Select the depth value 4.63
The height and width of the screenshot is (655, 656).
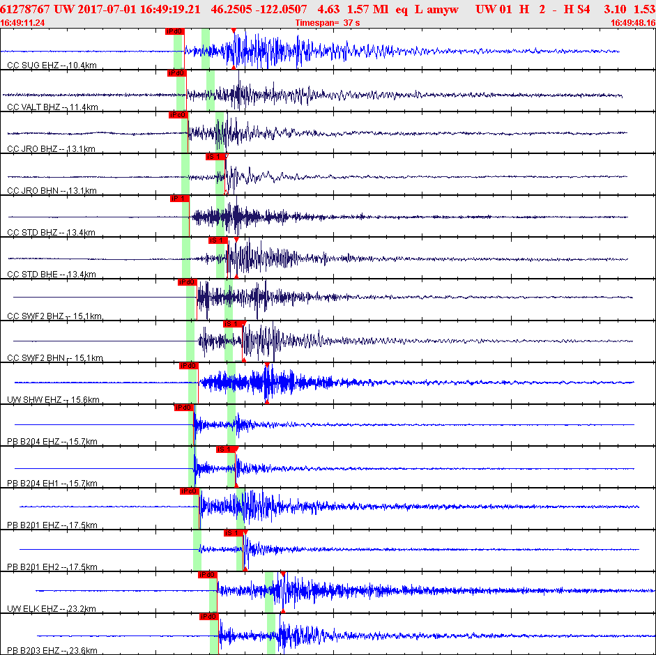click(328, 9)
